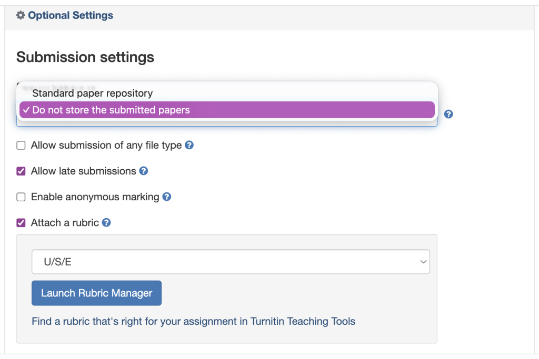The height and width of the screenshot is (359, 539).
Task: Untick the Allow late submissions checkbox
Action: [21, 171]
